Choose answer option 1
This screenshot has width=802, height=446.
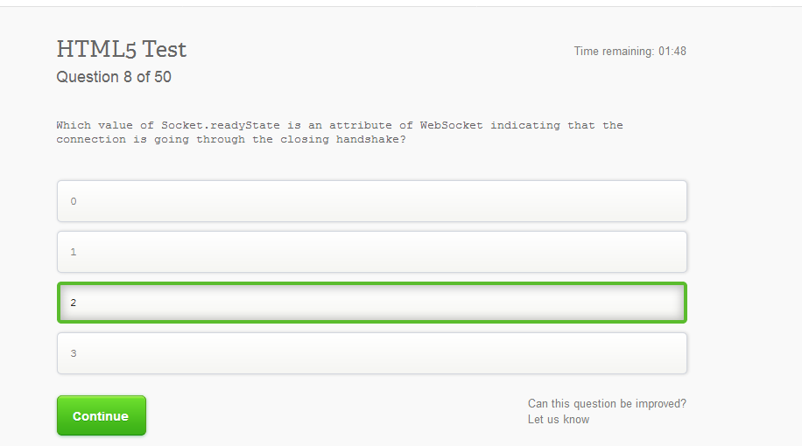point(371,252)
